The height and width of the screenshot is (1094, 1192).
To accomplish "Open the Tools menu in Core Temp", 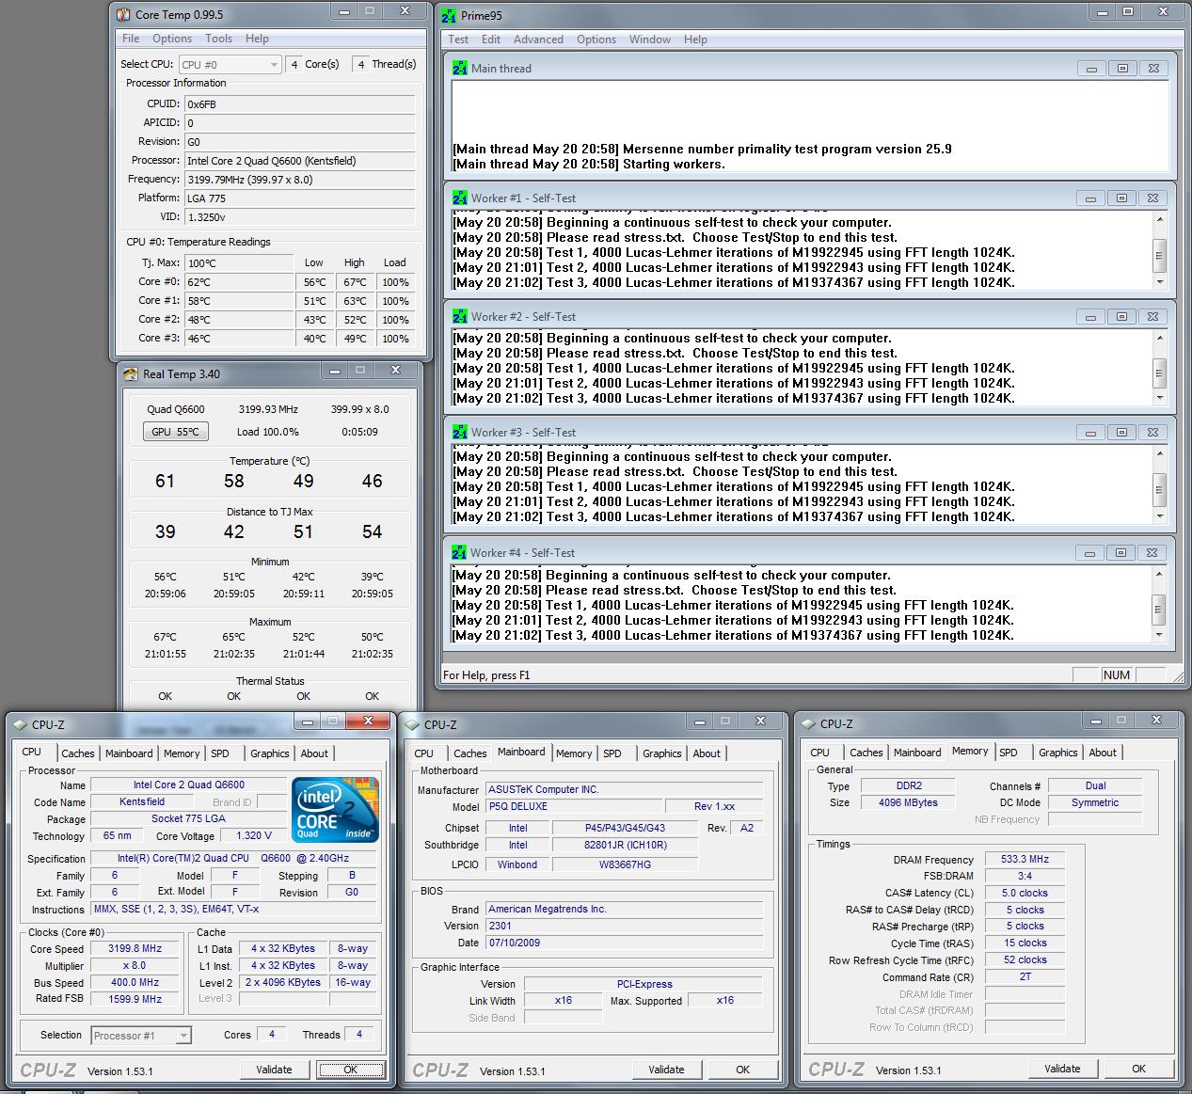I will pos(219,39).
